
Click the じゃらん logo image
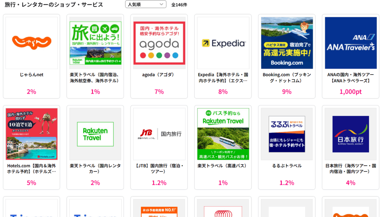point(32,43)
